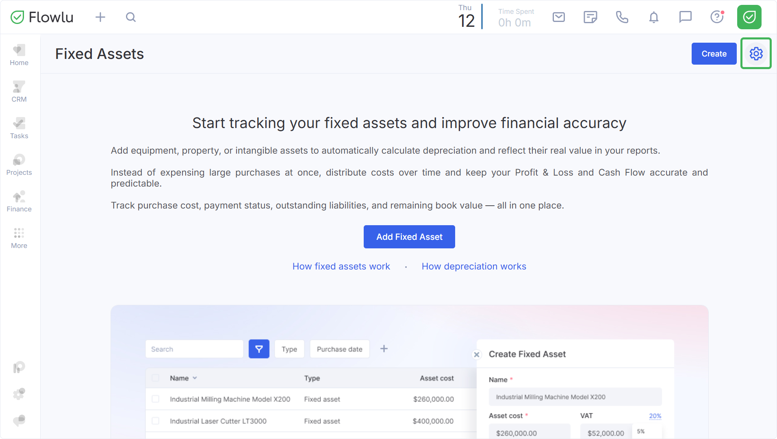
Task: Open the settings gear for Fixed Assets
Action: pyautogui.click(x=756, y=54)
